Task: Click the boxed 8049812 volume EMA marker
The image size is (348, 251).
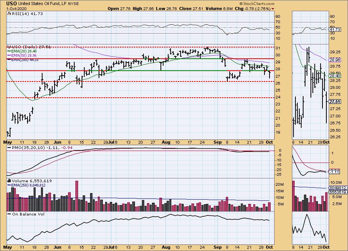Action: coord(338,188)
